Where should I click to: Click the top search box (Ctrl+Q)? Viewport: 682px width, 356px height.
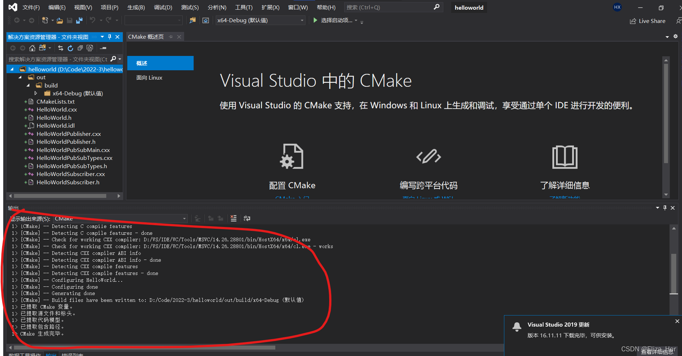point(389,8)
